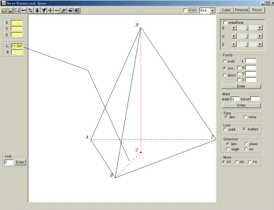Click the Pyramid button
The height and width of the screenshot is (210, 274).
241,10
